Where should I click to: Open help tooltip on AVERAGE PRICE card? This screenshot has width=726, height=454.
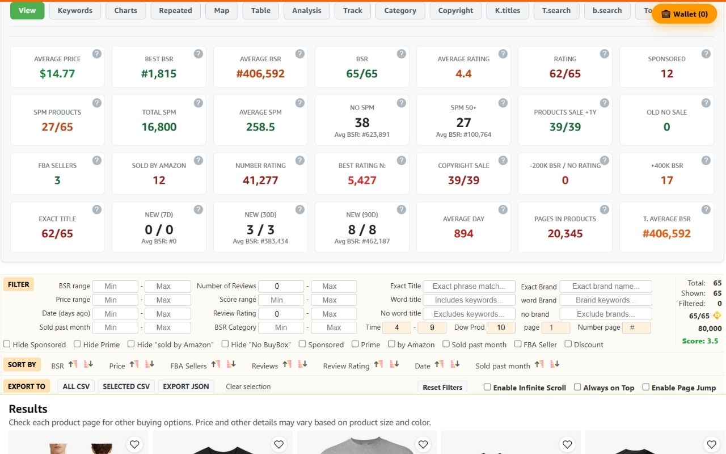(x=96, y=54)
